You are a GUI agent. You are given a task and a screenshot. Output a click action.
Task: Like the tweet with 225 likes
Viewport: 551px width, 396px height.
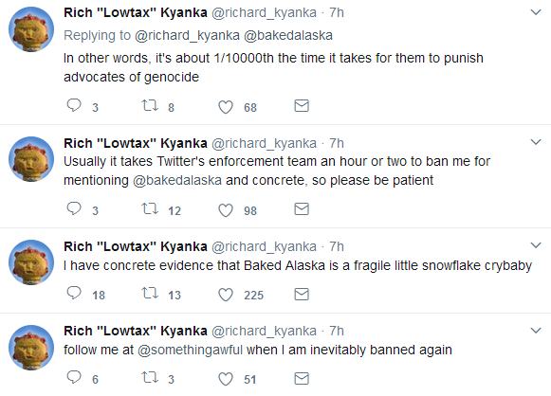tap(226, 295)
